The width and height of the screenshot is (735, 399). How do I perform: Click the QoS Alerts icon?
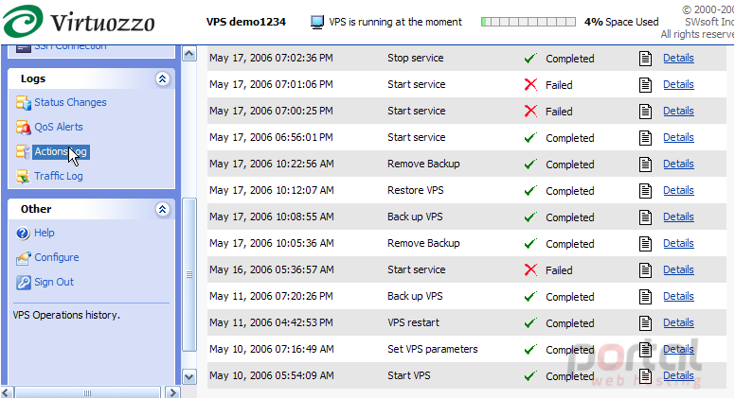point(24,127)
